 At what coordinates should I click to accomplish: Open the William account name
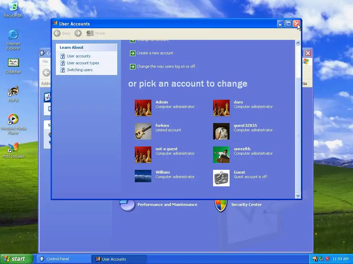(163, 172)
